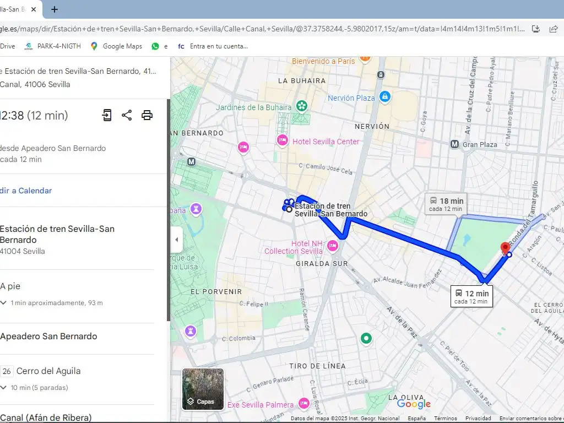Open the Google Maps bookmark

[x=116, y=46]
